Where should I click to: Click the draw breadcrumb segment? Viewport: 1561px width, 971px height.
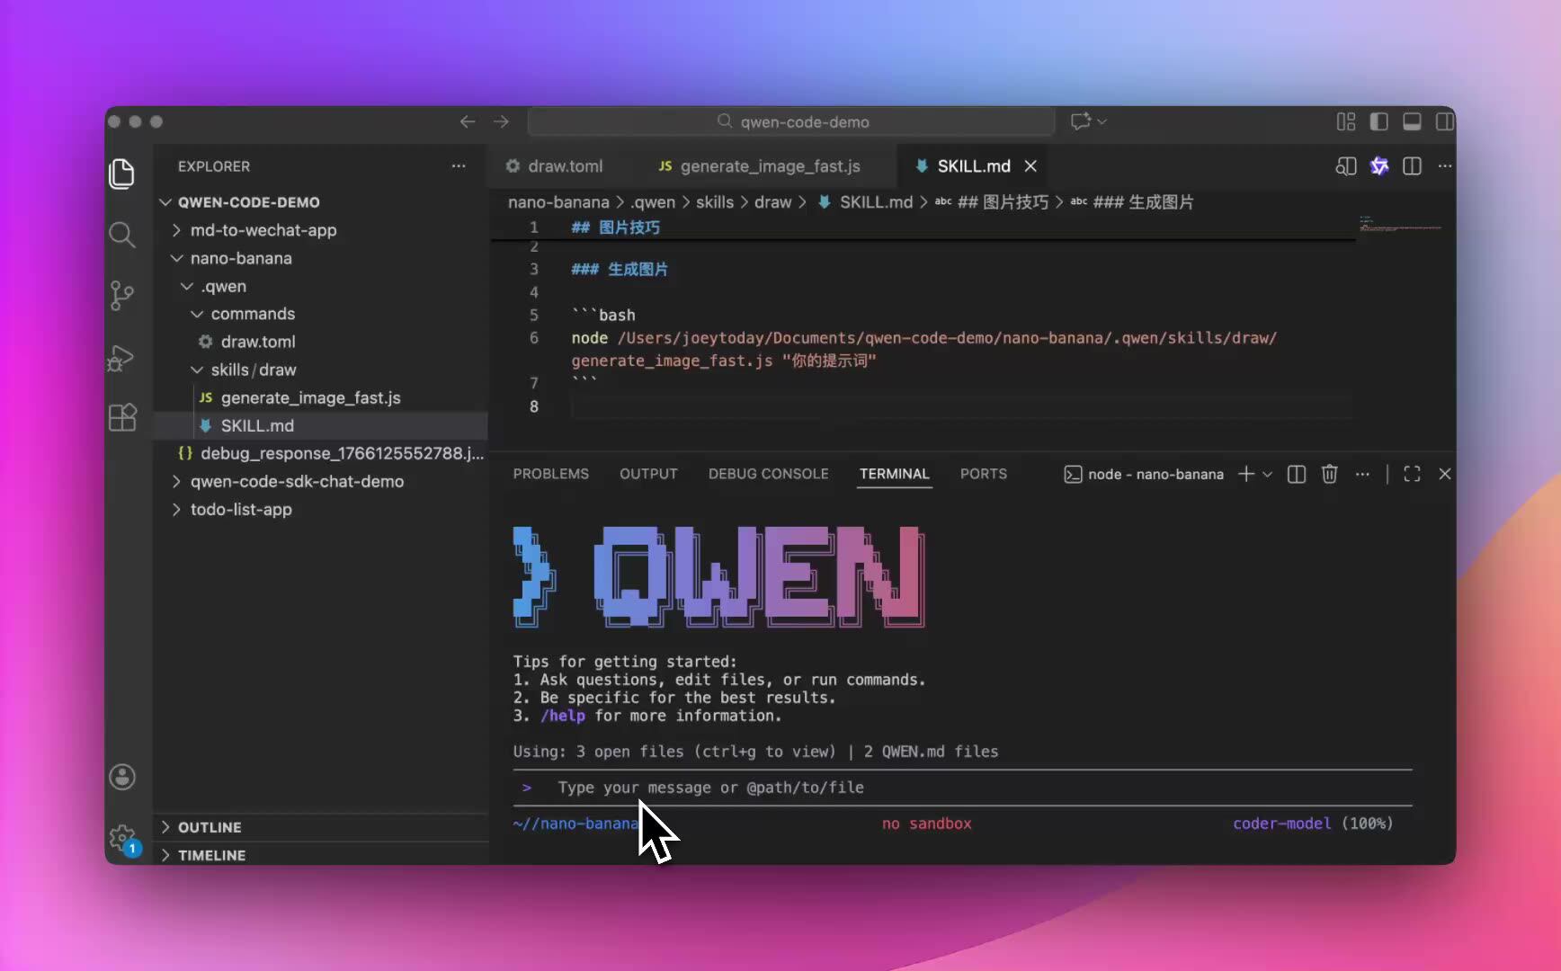tap(773, 202)
